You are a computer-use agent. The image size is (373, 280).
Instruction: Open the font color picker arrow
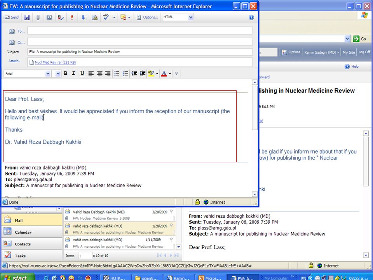coord(170,73)
